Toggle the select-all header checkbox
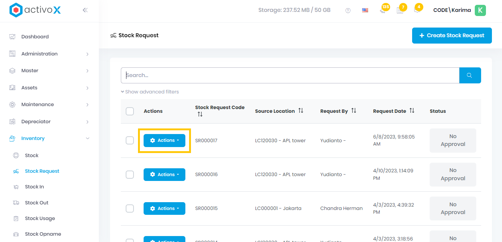502x242 pixels. click(130, 111)
